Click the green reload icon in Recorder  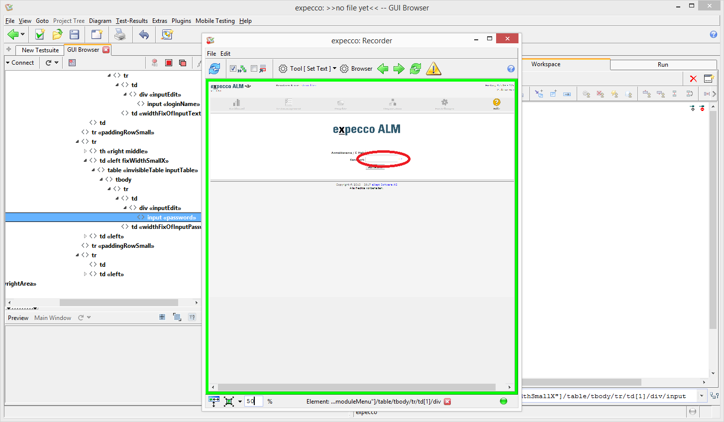pos(415,69)
